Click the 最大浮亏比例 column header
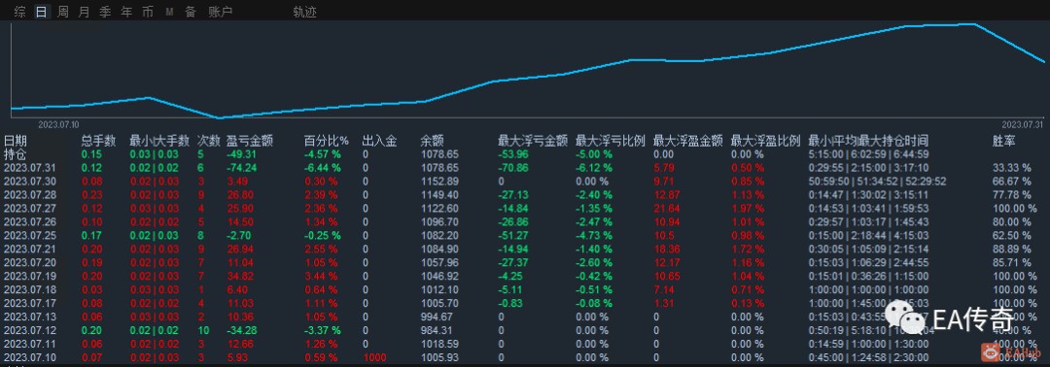 click(x=610, y=141)
